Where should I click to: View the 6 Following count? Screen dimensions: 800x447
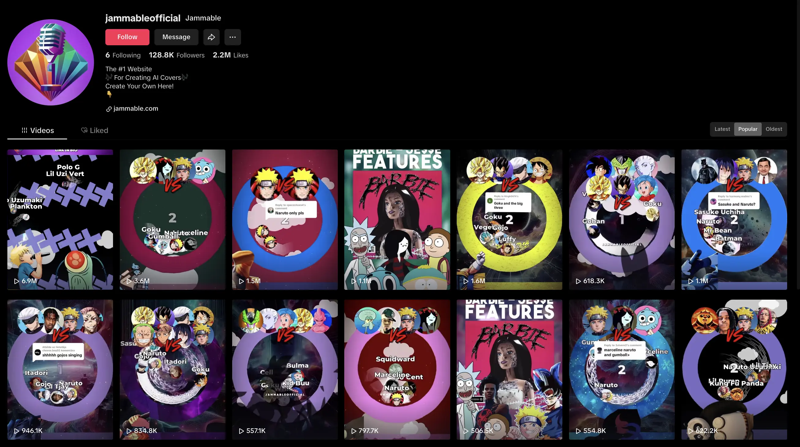coord(123,55)
